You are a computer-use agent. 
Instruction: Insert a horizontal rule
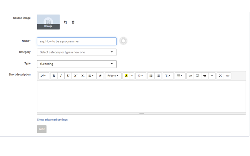(x=212, y=76)
